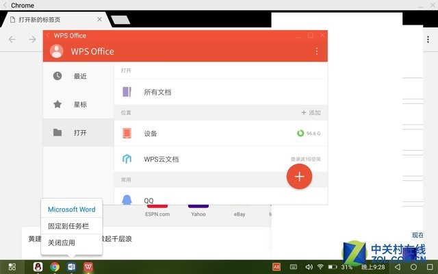
Task: Open Wi-Fi settings from tray
Action: (320, 266)
